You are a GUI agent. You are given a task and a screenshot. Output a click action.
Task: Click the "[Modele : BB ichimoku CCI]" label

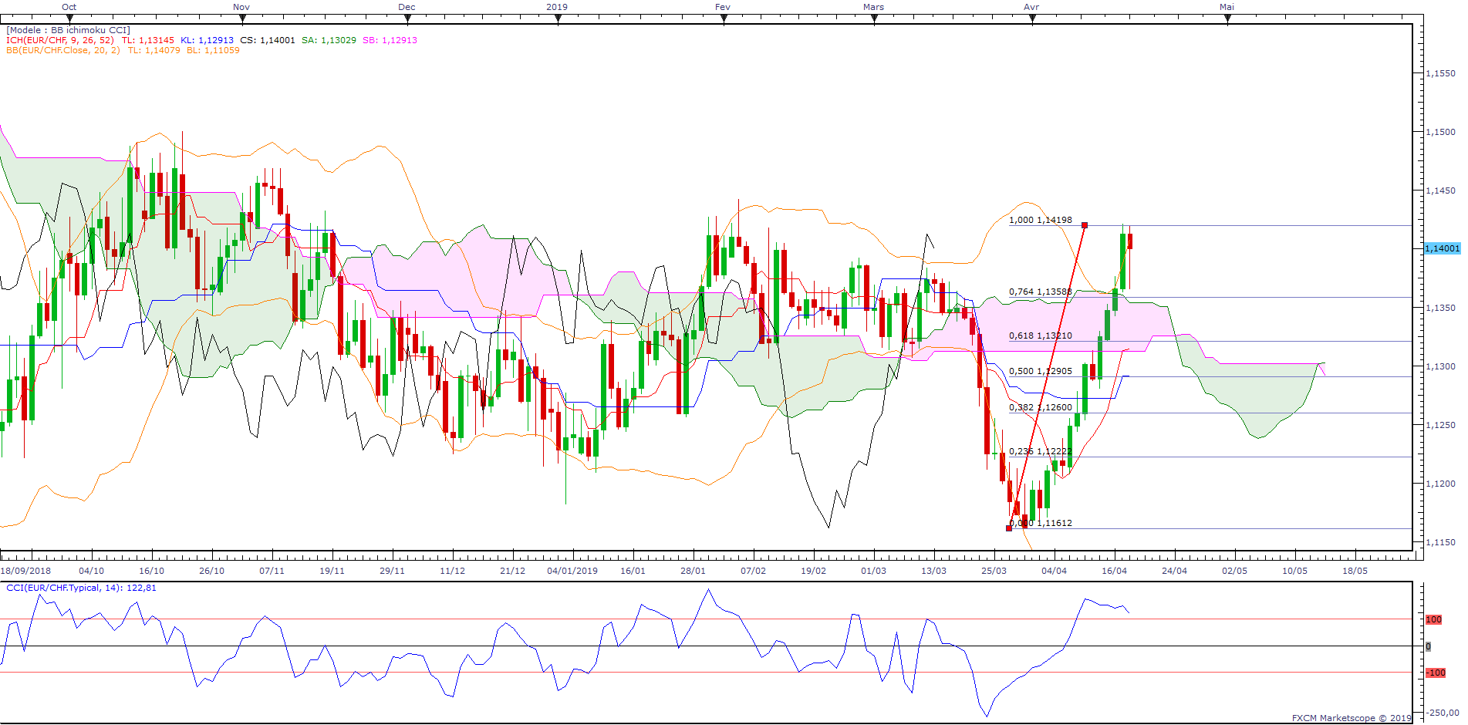click(69, 30)
